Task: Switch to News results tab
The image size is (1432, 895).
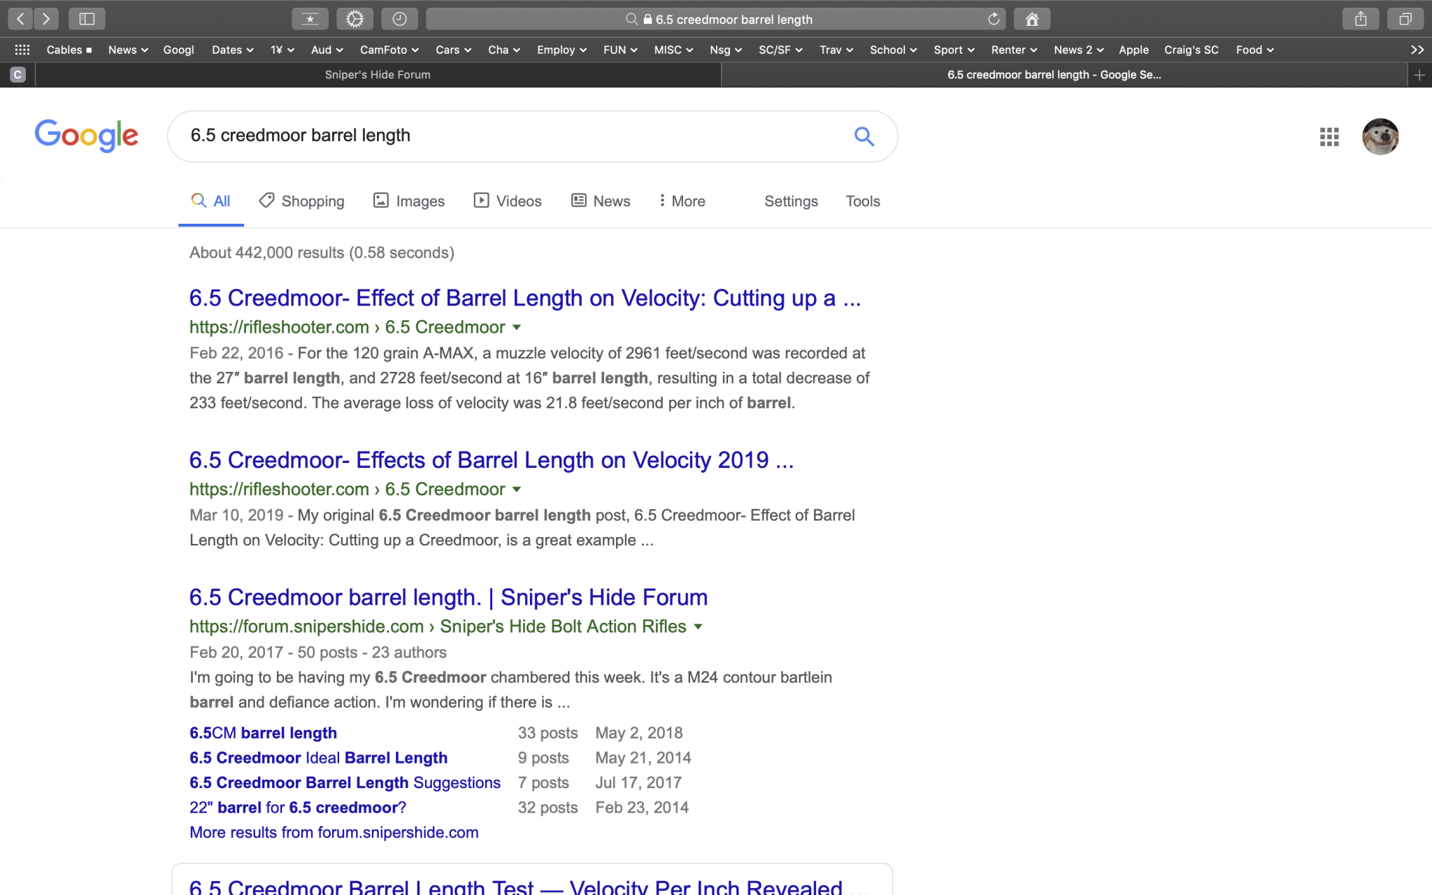Action: [x=601, y=201]
